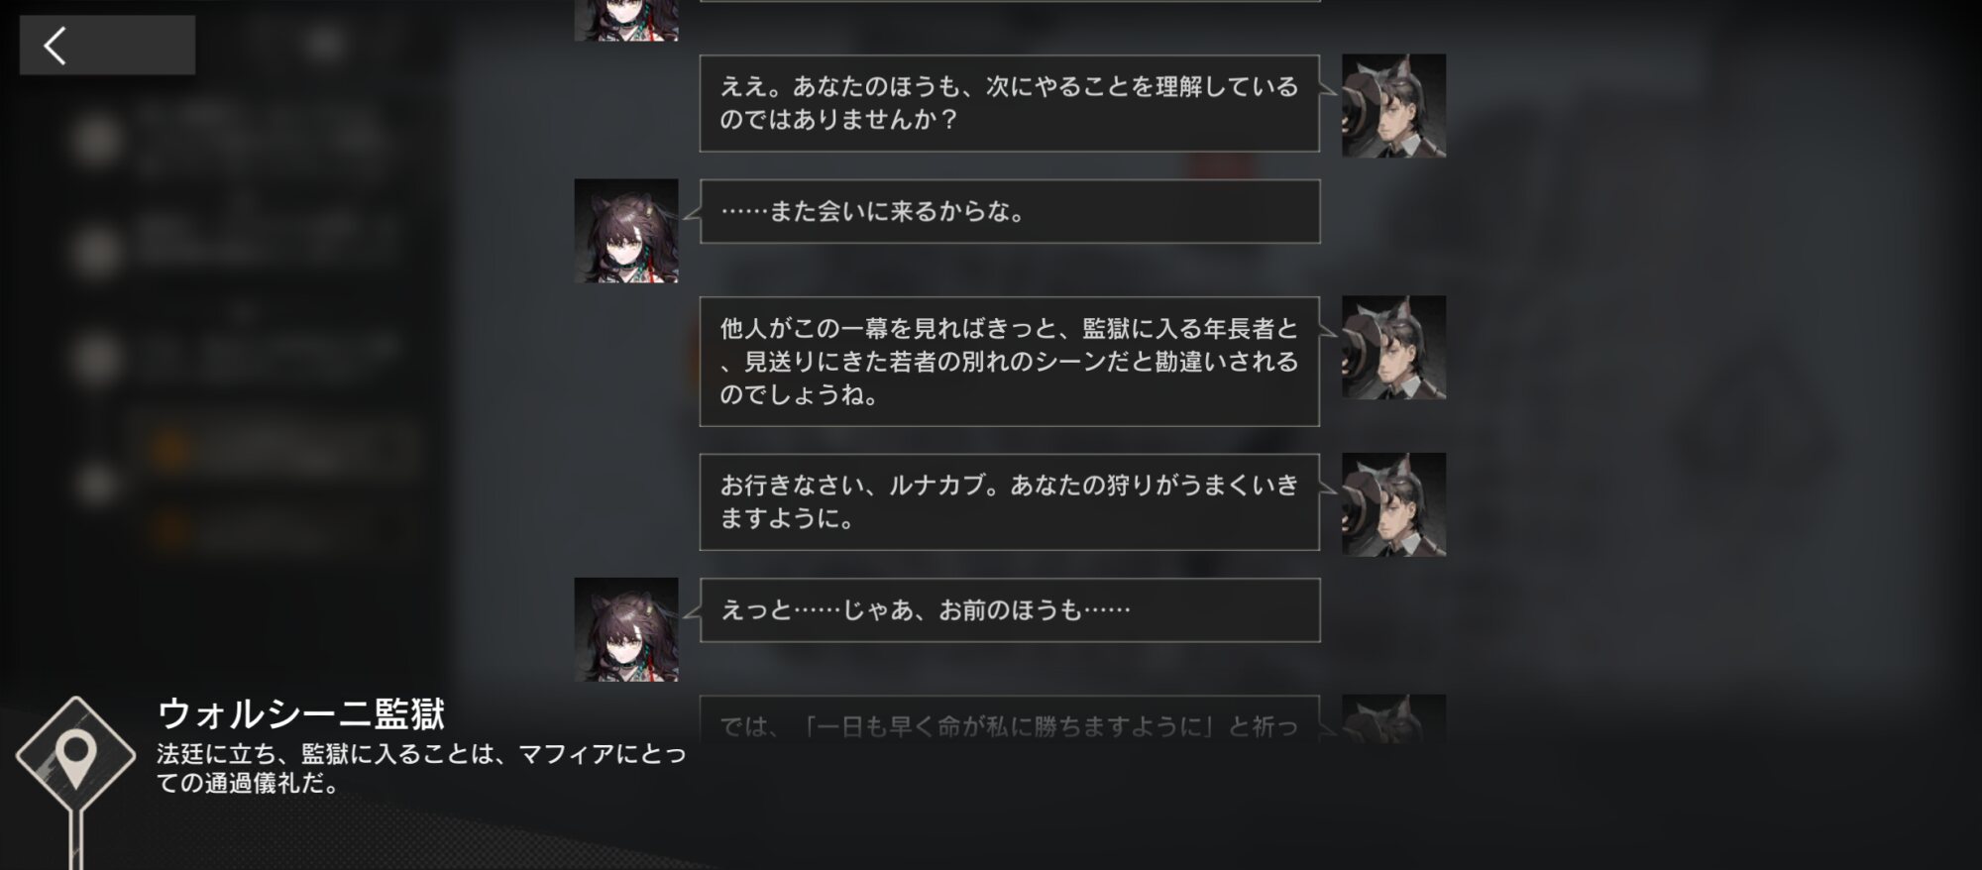Select the topmost blurred circle node in sidebar
The width and height of the screenshot is (1982, 870).
(97, 139)
